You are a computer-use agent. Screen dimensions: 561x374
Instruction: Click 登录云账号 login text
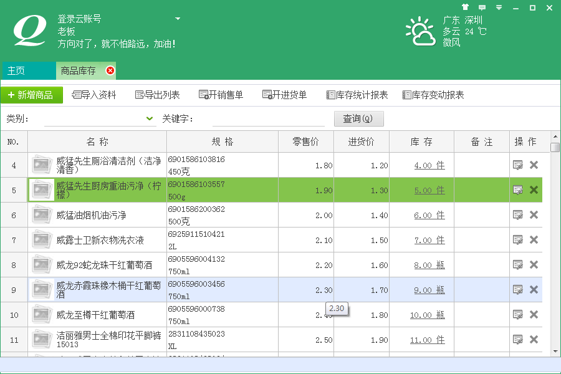(x=79, y=19)
